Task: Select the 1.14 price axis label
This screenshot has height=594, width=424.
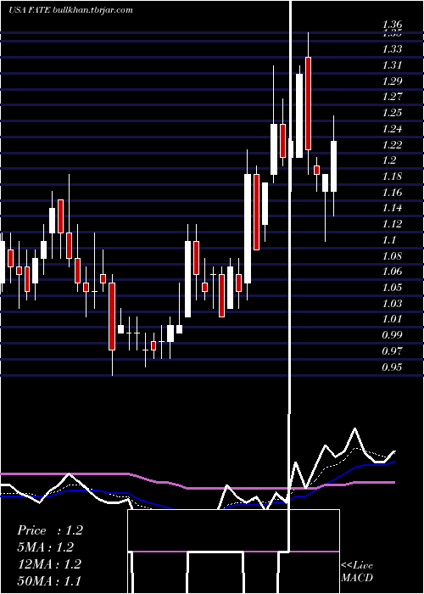Action: [x=392, y=208]
